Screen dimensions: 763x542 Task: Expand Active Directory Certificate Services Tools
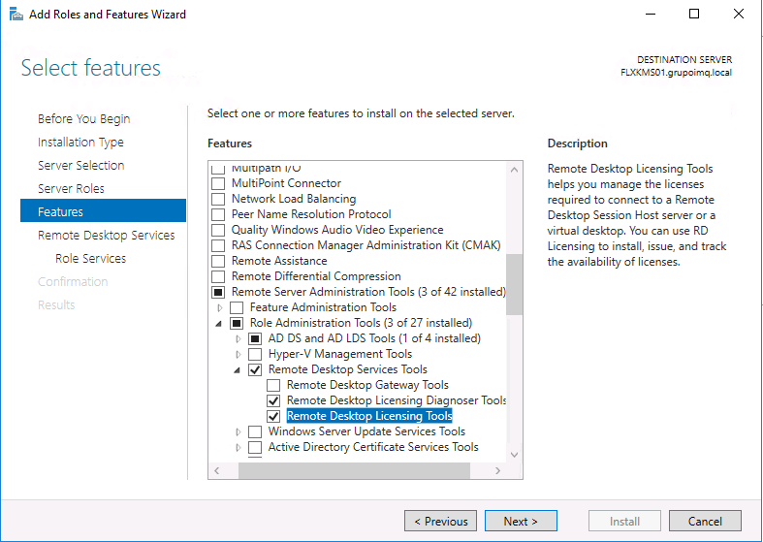(x=238, y=448)
